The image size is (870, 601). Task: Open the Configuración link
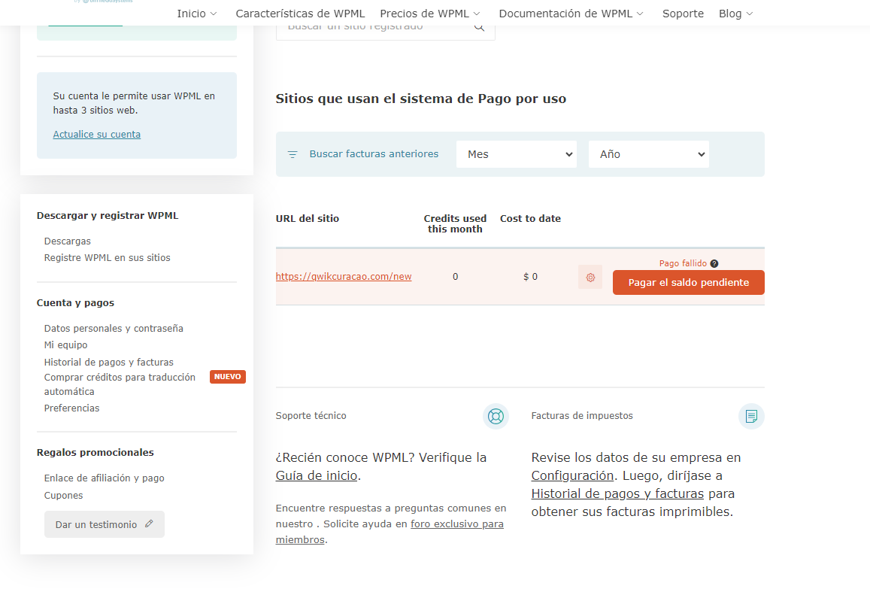click(572, 475)
